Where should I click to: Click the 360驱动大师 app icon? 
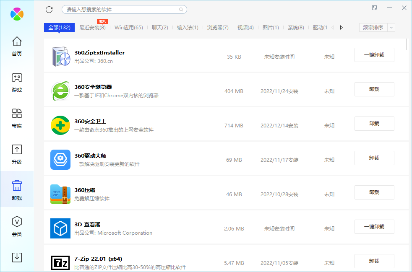pyautogui.click(x=60, y=160)
